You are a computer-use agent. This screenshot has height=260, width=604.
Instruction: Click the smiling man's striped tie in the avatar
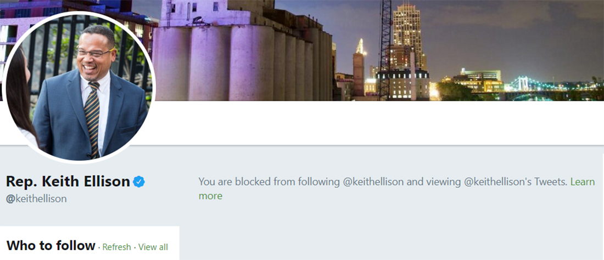click(92, 119)
